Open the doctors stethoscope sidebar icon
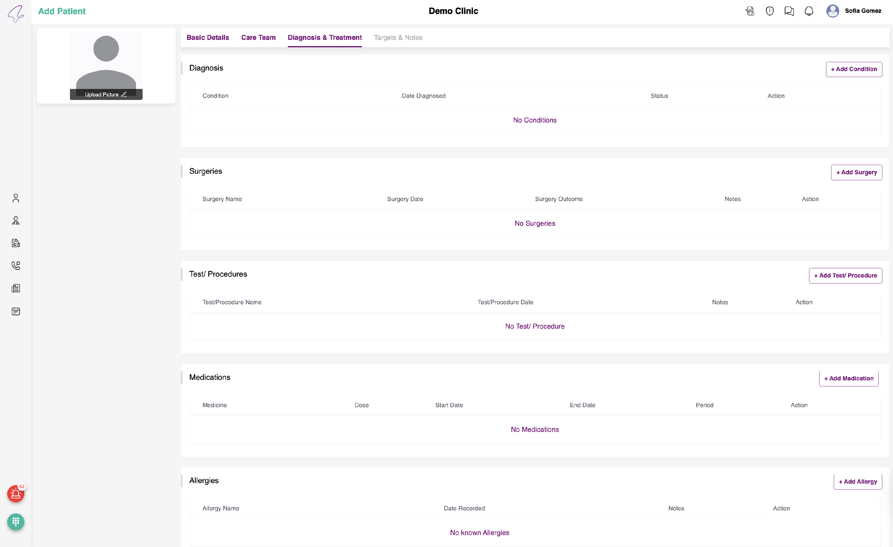 pos(15,221)
